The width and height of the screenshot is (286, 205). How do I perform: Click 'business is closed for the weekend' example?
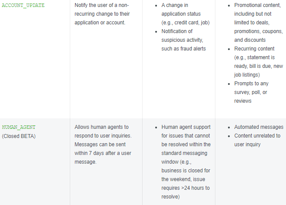[186, 175]
